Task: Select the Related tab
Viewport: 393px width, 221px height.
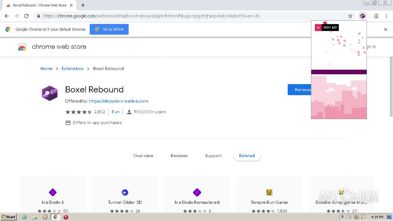Action: coord(247,156)
